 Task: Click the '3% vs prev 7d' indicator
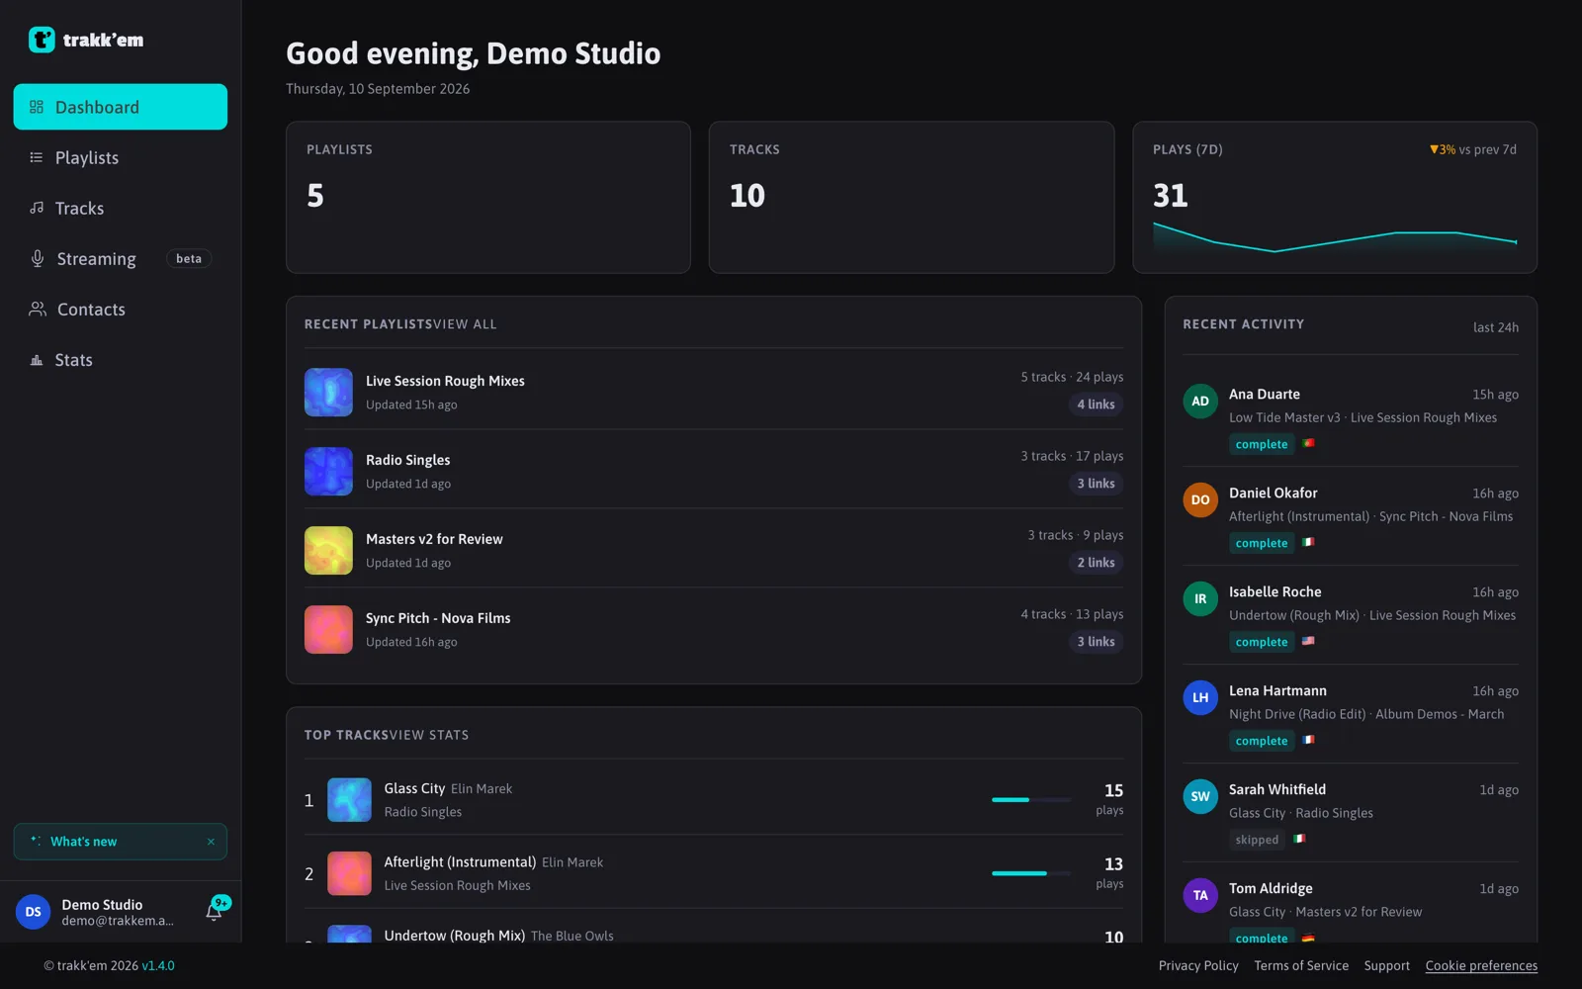click(x=1472, y=149)
